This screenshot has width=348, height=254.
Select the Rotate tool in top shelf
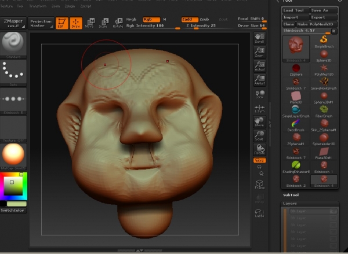[x=118, y=23]
